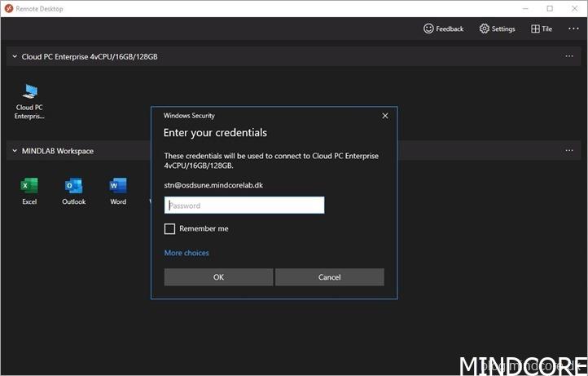Launch the Excel remote app
The height and width of the screenshot is (376, 588).
29,186
